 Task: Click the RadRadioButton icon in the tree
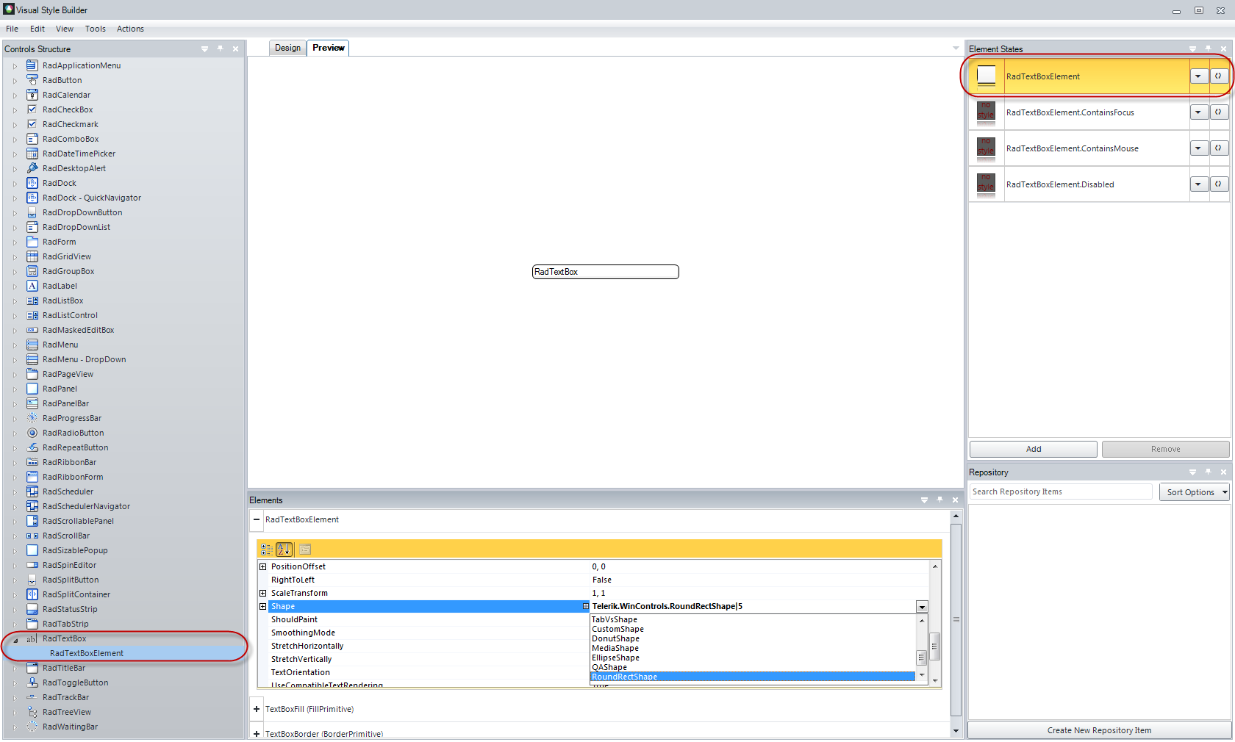pos(32,433)
